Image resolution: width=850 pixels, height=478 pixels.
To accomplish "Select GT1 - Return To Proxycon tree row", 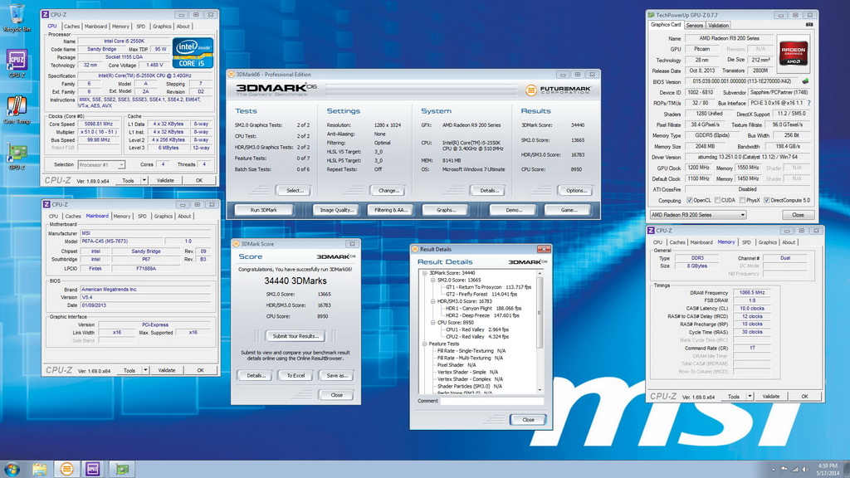I will (x=488, y=287).
